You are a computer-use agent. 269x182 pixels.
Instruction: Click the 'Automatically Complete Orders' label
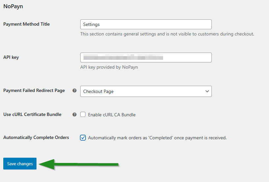click(x=36, y=137)
